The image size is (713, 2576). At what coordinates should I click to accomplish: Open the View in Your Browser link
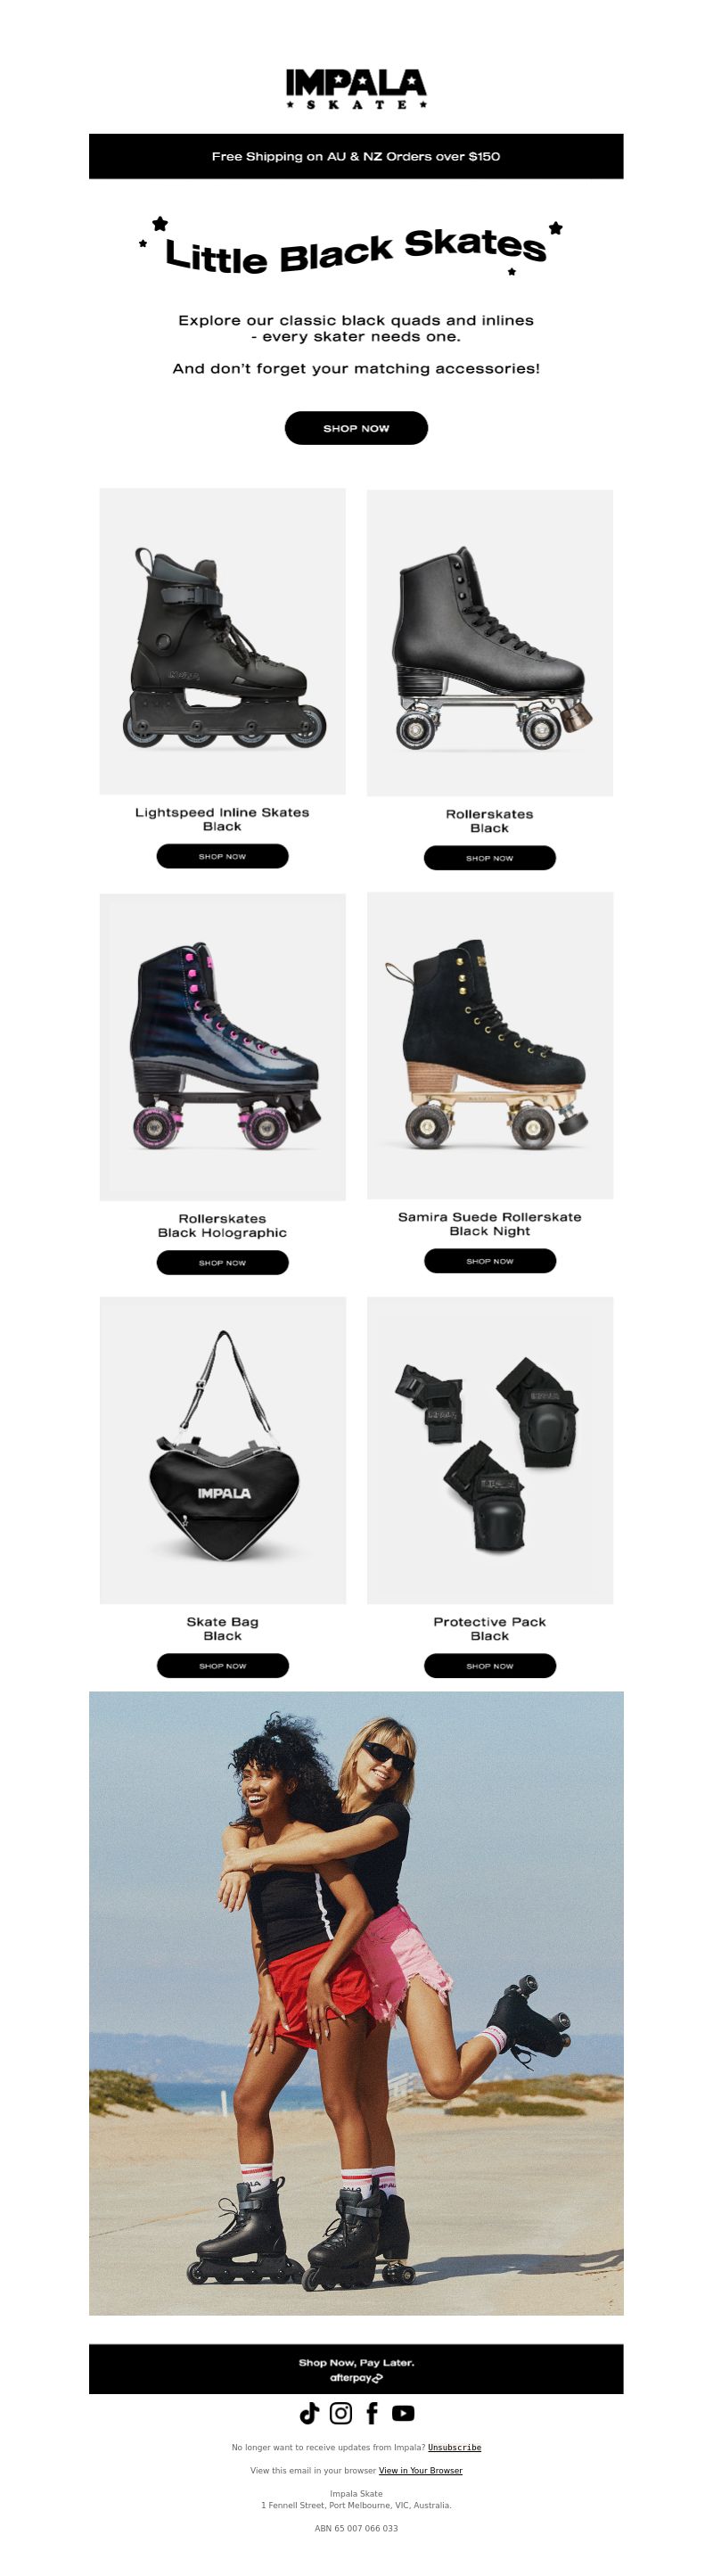420,2470
